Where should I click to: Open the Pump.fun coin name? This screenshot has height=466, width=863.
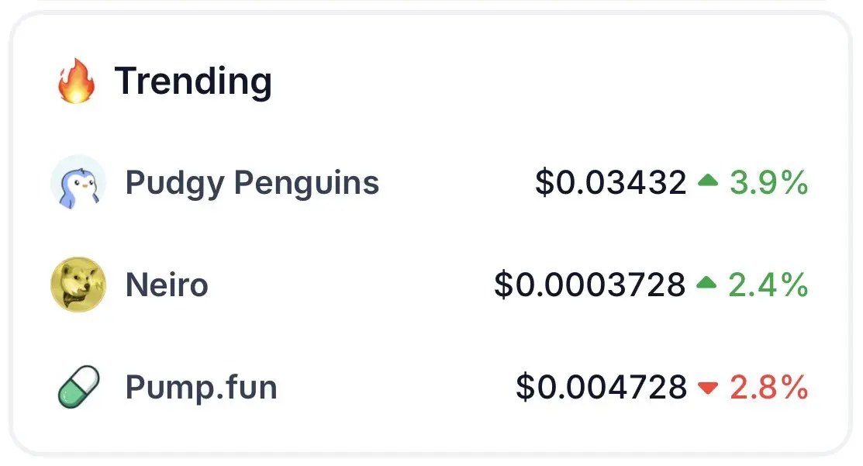coord(202,388)
